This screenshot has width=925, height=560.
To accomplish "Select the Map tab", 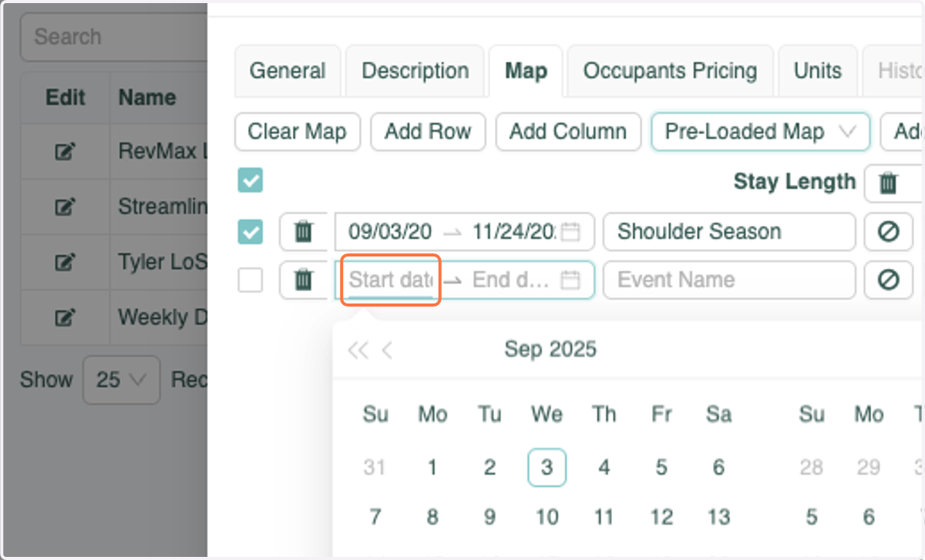I will (x=526, y=71).
